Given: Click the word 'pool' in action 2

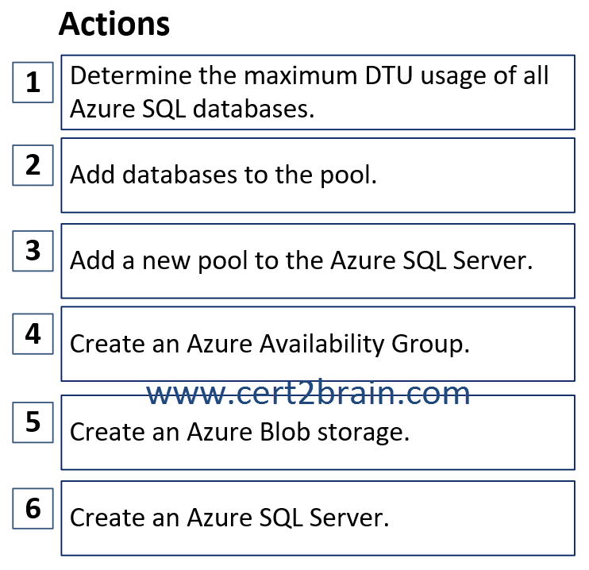Looking at the screenshot, I should 348,176.
